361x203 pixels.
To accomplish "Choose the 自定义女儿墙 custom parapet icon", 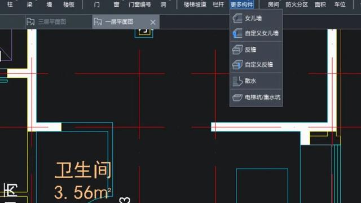I will [237, 33].
